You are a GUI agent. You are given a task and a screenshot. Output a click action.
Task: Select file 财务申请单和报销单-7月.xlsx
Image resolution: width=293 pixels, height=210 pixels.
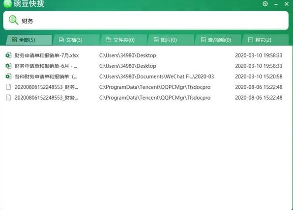(x=47, y=55)
